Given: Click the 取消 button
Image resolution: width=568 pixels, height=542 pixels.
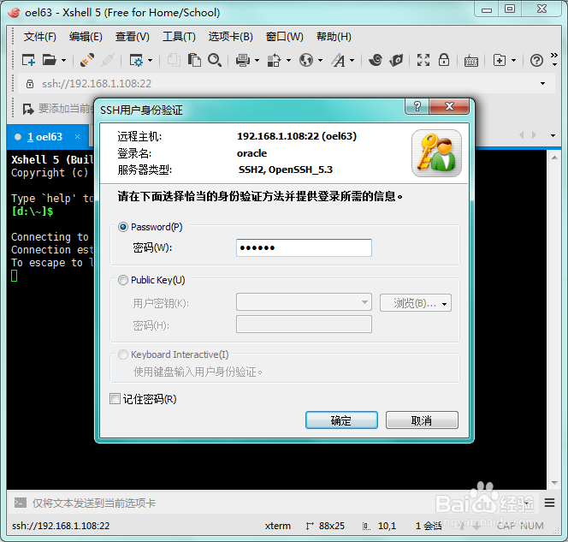Looking at the screenshot, I should click(422, 420).
